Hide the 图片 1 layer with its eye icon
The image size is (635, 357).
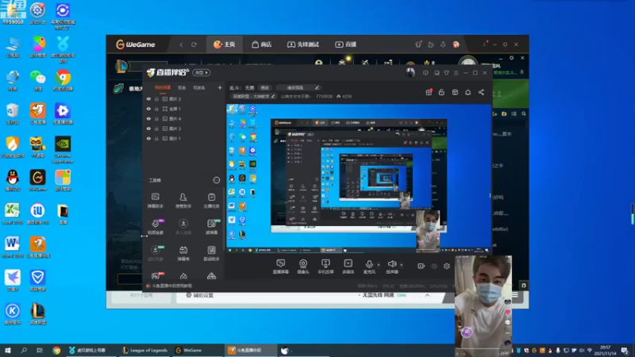pyautogui.click(x=148, y=138)
